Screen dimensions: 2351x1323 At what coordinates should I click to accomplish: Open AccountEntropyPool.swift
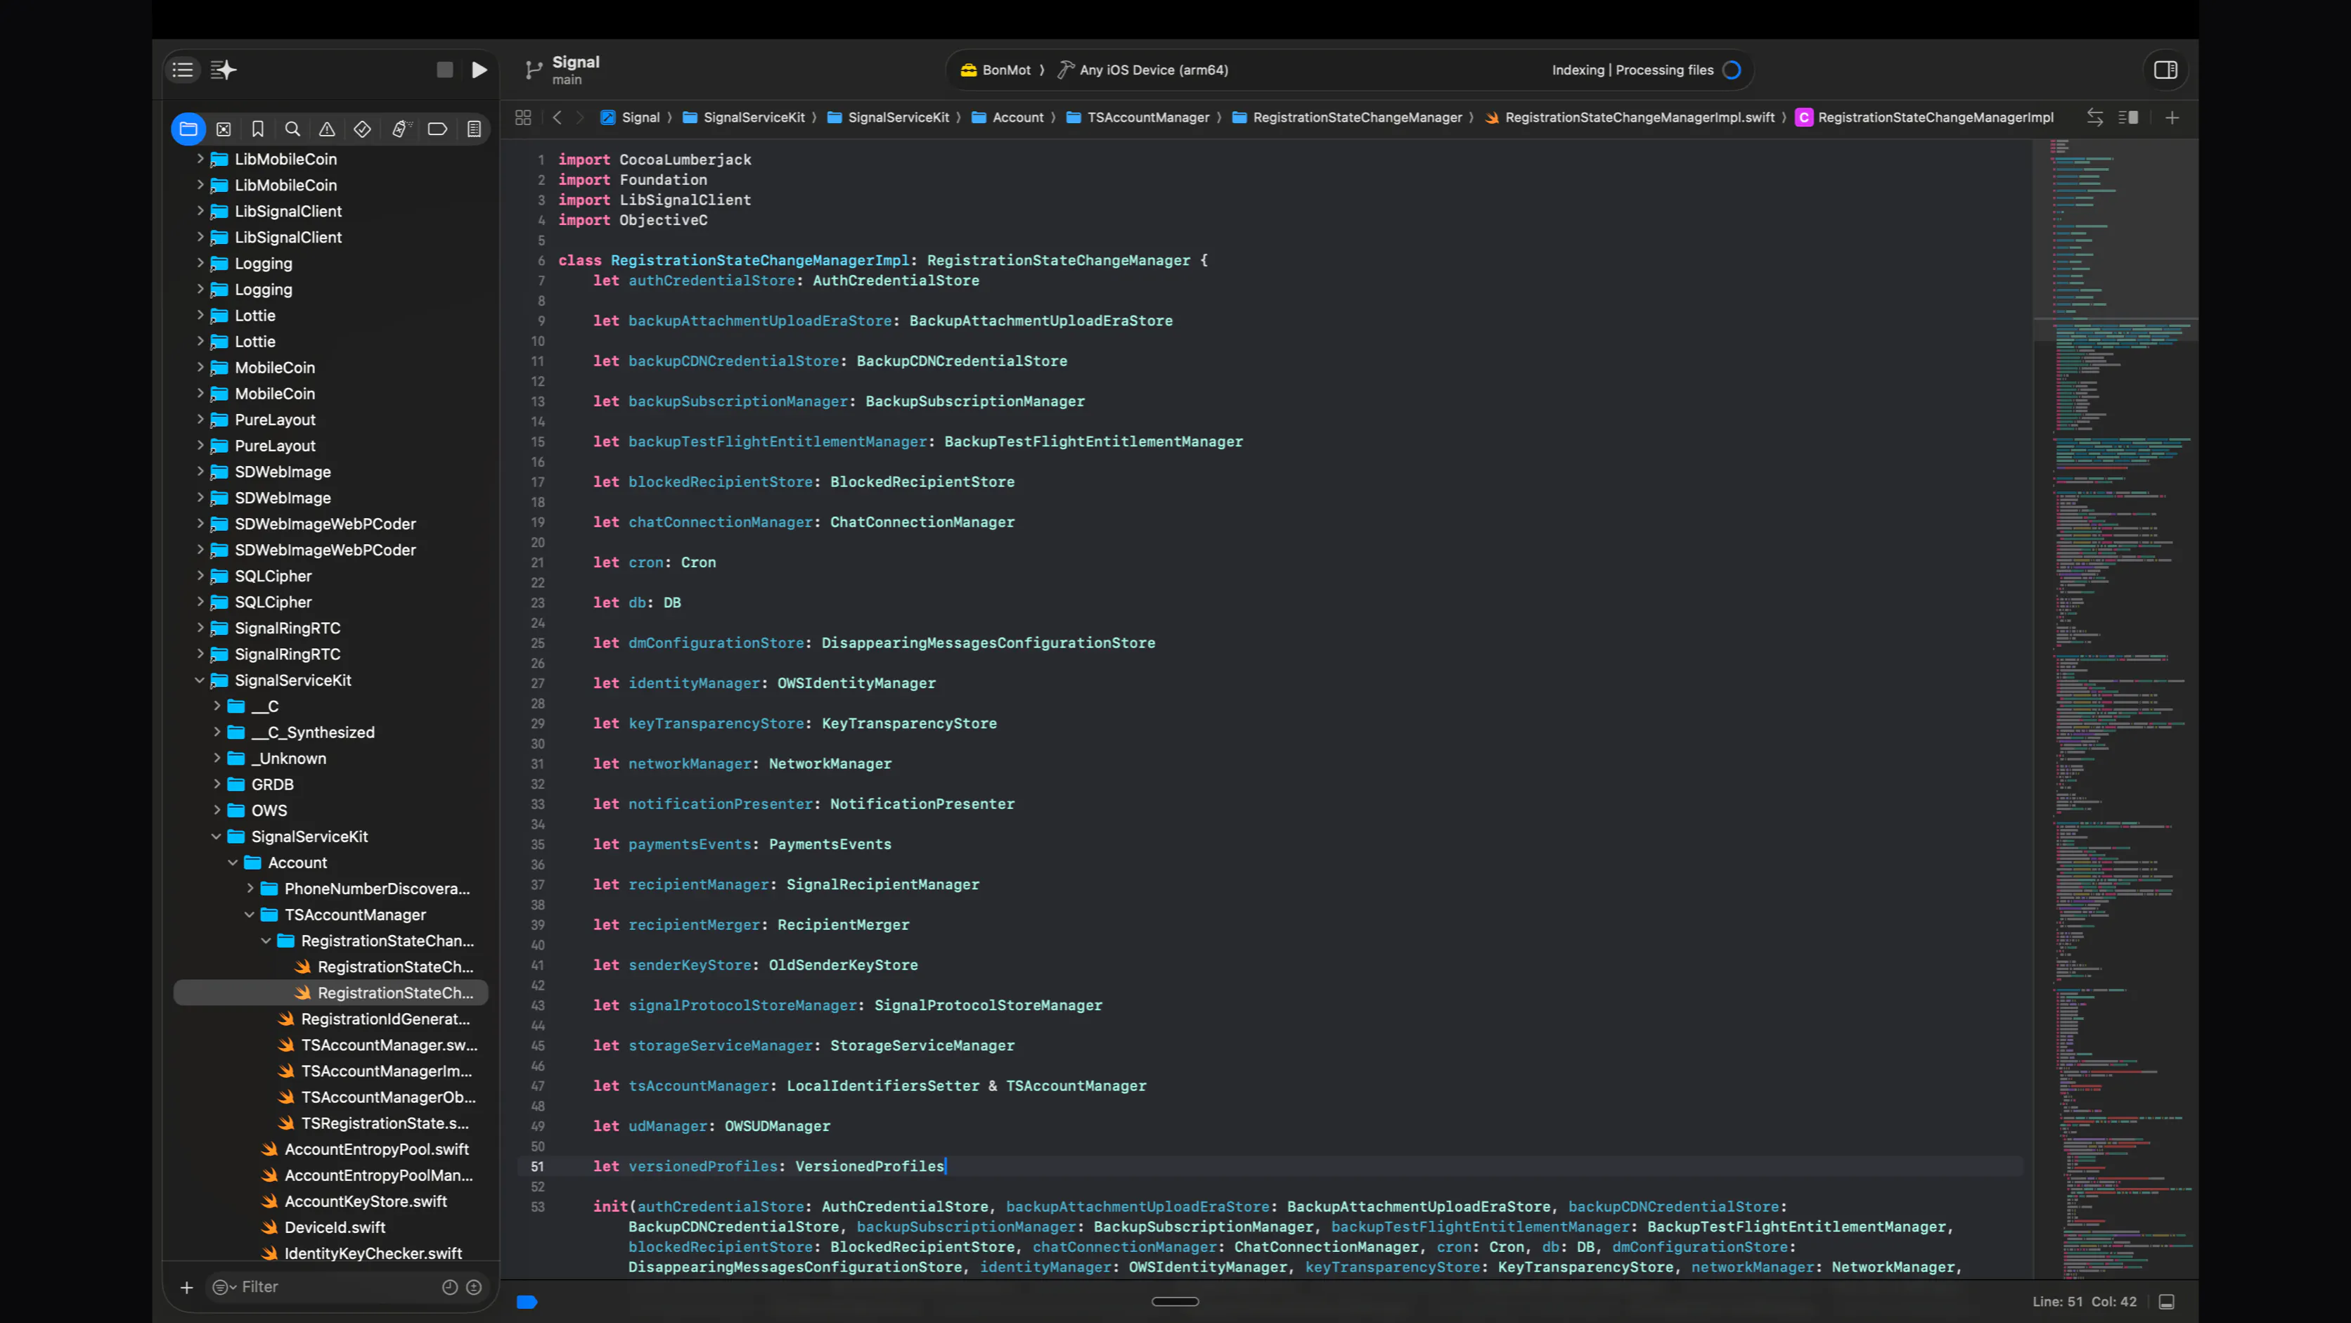365,1149
